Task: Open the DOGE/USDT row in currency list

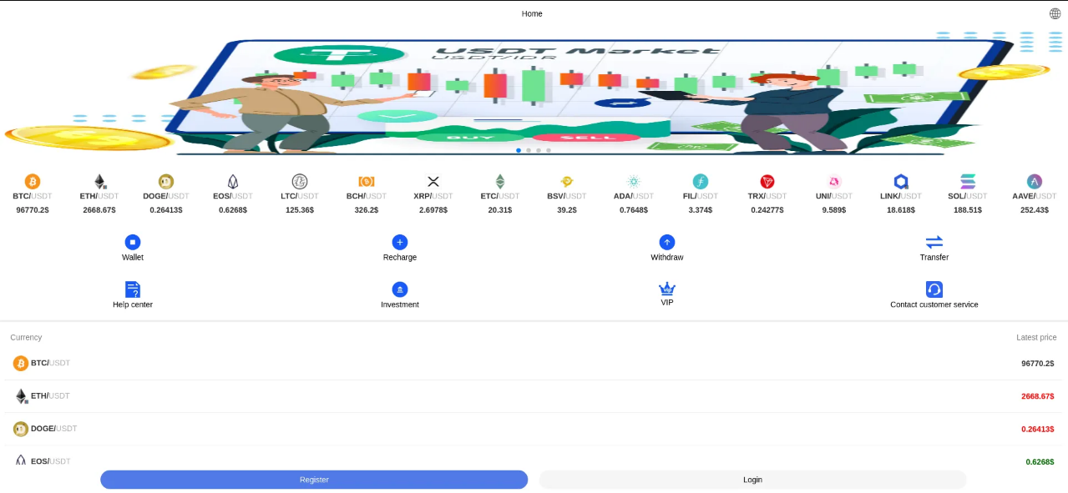Action: [533, 429]
